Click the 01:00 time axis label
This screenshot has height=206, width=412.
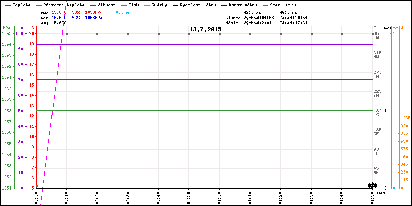tap(219, 197)
